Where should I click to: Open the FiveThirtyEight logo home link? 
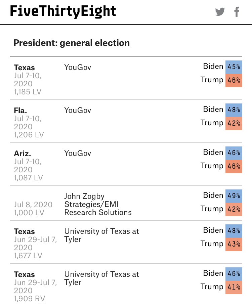click(63, 12)
